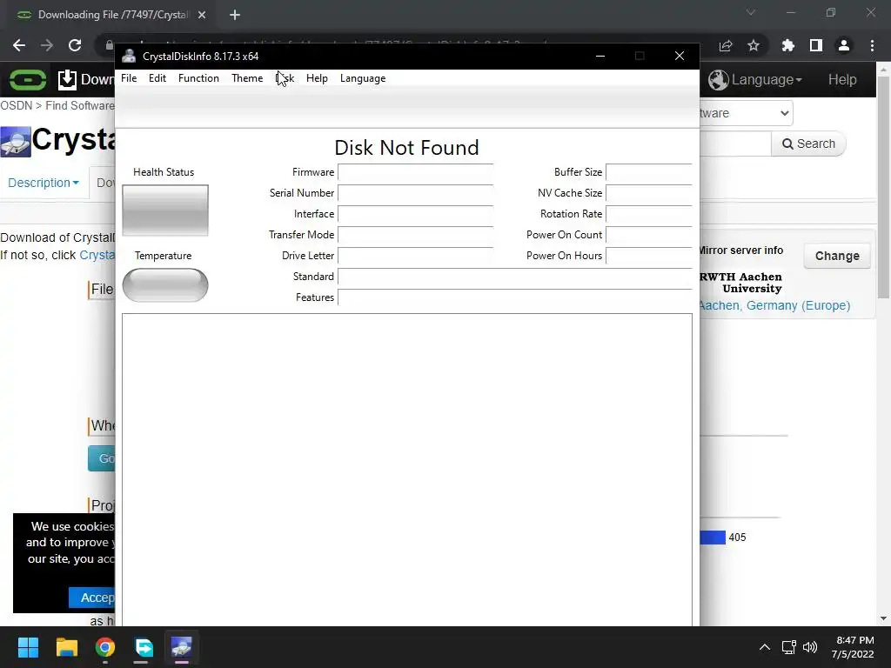Open Chrome from the taskbar
The image size is (891, 668).
coord(105,647)
